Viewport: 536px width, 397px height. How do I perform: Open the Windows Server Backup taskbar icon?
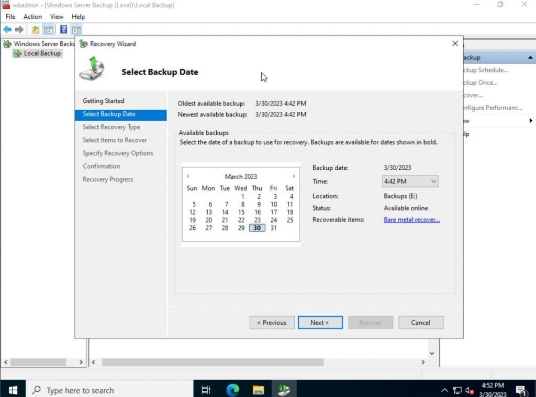click(284, 390)
